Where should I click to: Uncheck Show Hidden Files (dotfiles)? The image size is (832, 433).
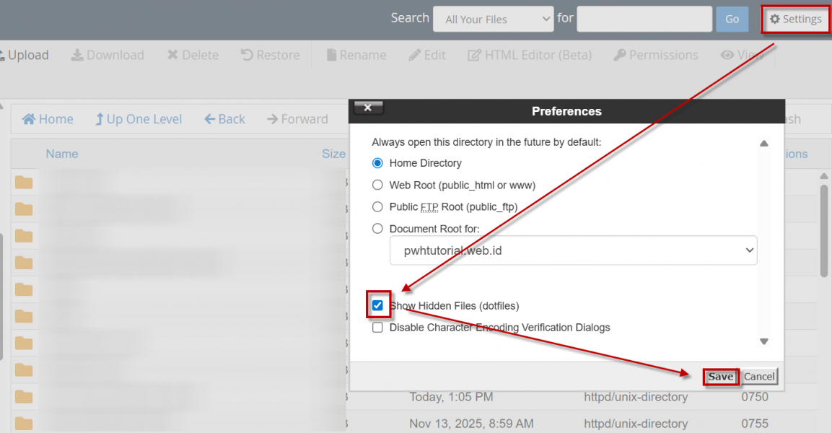pyautogui.click(x=377, y=305)
